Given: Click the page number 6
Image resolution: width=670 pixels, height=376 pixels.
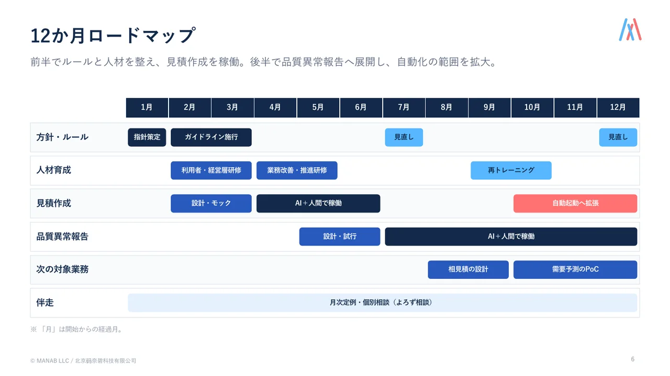Looking at the screenshot, I should tap(633, 359).
